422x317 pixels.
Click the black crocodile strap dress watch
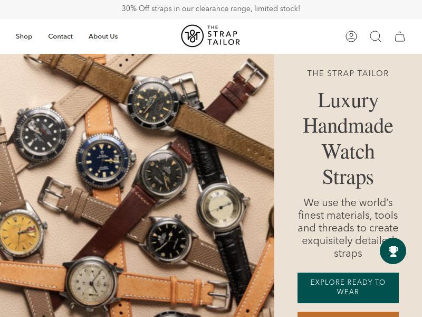point(222,207)
